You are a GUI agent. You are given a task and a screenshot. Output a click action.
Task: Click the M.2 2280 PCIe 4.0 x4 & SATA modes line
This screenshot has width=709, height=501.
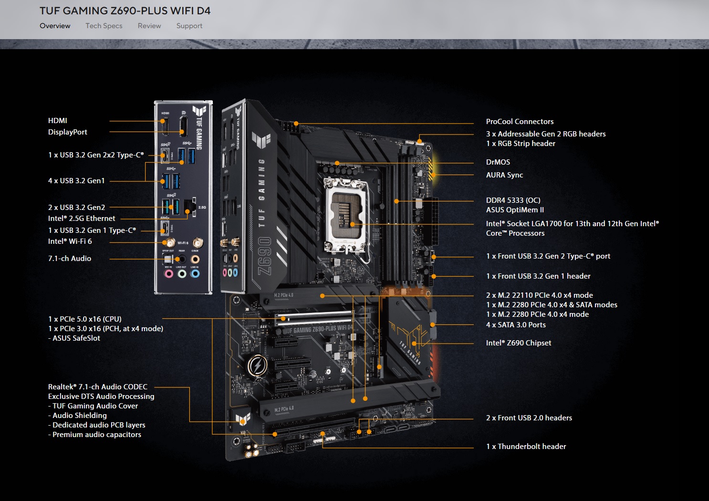click(x=552, y=305)
